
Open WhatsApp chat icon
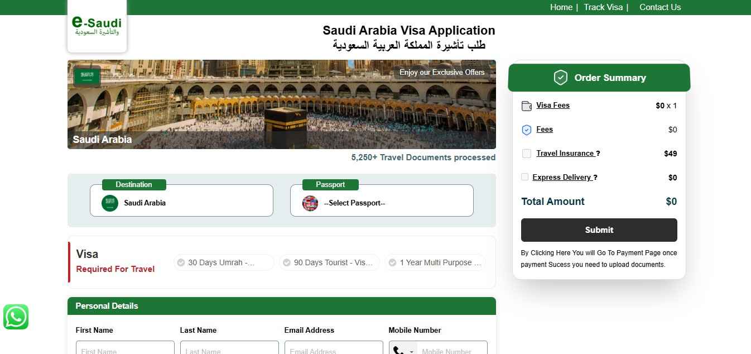pos(16,317)
